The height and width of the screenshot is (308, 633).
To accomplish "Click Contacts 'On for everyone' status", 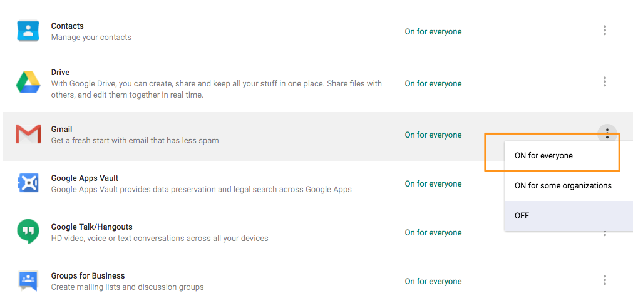I will click(433, 31).
